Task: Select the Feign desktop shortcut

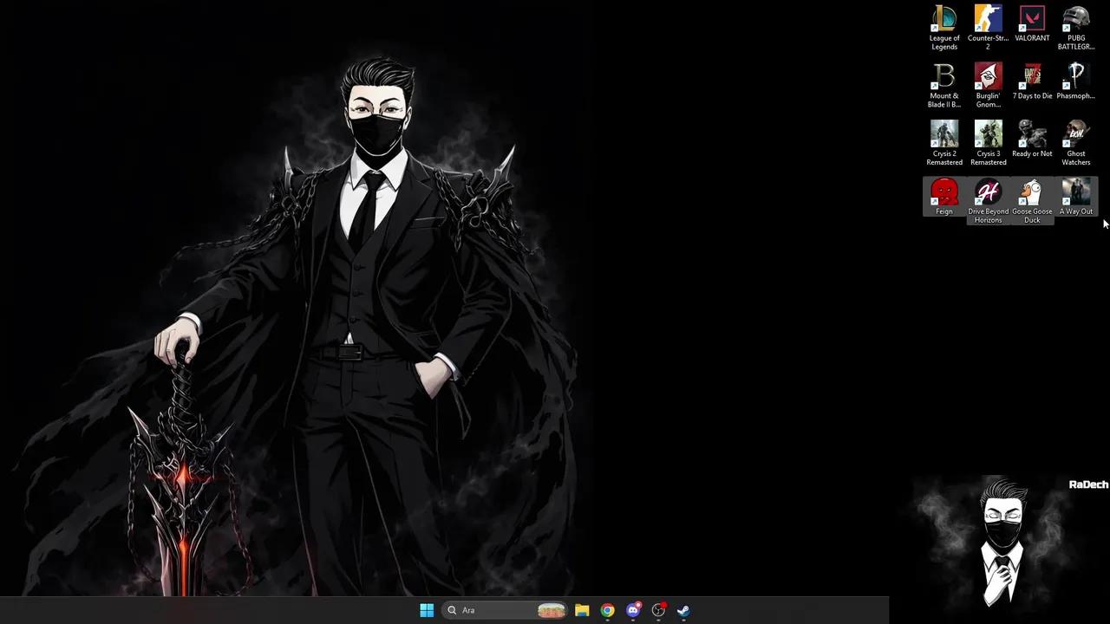Action: pyautogui.click(x=944, y=198)
